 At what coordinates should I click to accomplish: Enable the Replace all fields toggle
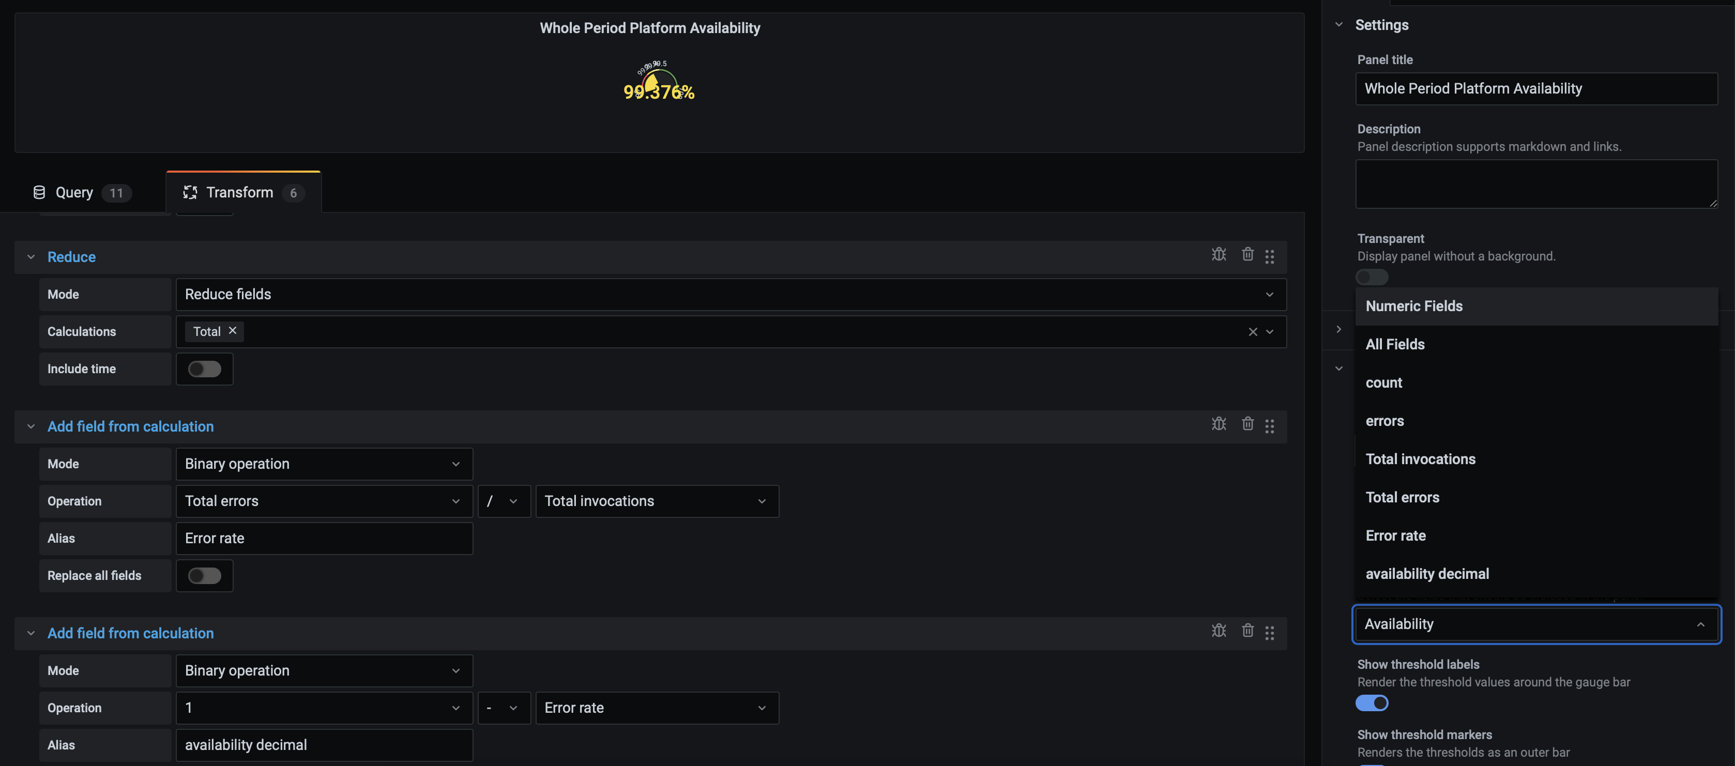[204, 575]
